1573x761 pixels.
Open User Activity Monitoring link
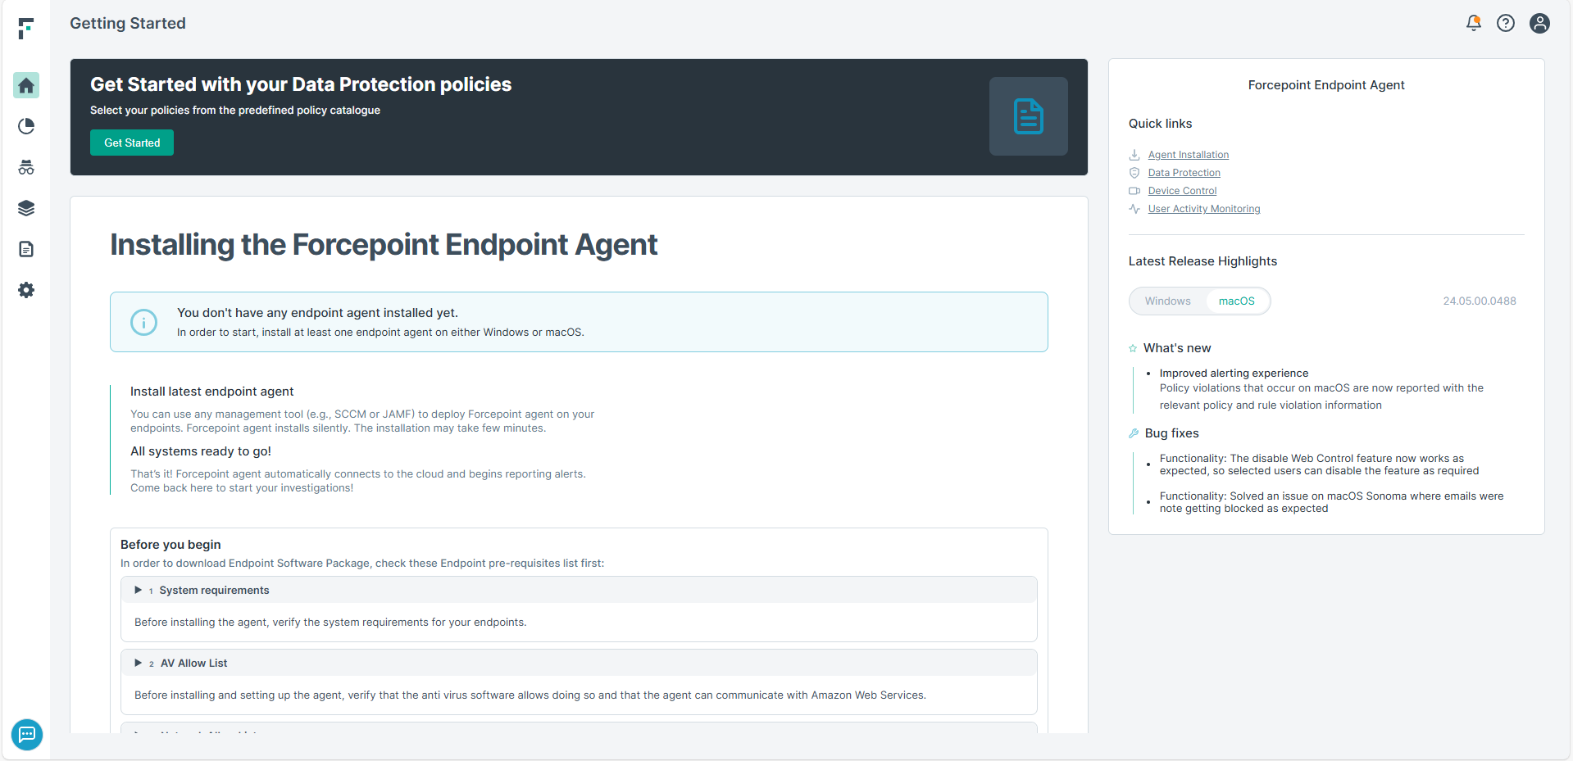coord(1204,209)
